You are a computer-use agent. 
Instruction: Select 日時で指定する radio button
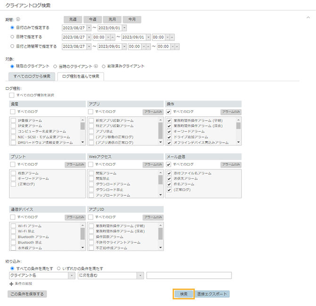point(12,37)
